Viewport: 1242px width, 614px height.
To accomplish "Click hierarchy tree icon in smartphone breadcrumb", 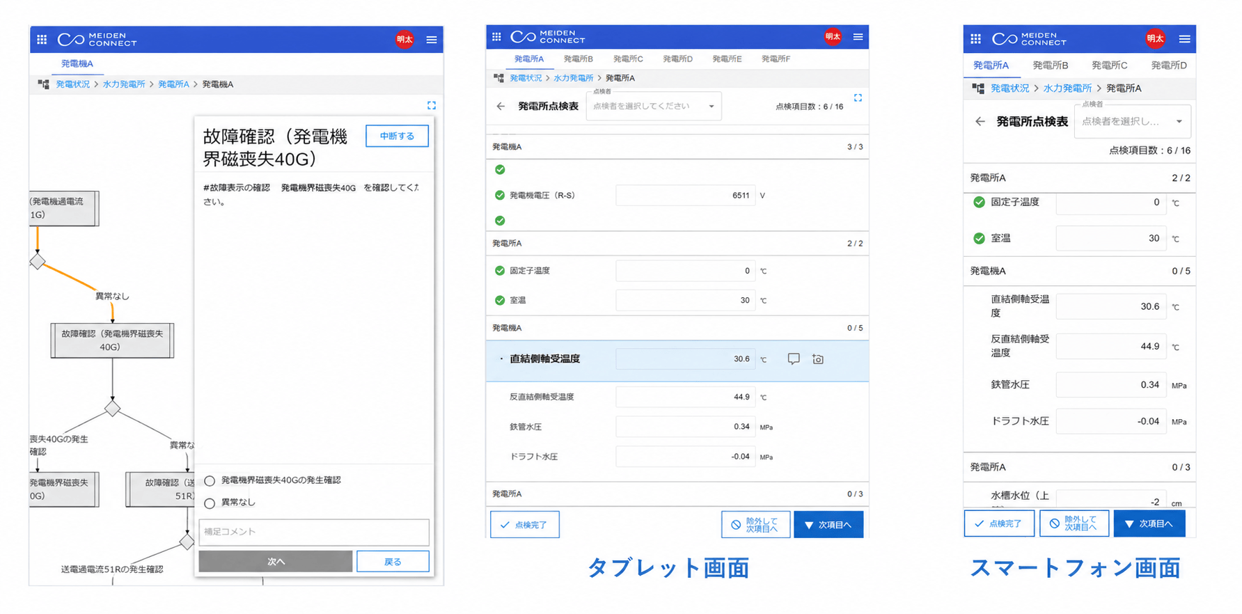I will [x=978, y=88].
